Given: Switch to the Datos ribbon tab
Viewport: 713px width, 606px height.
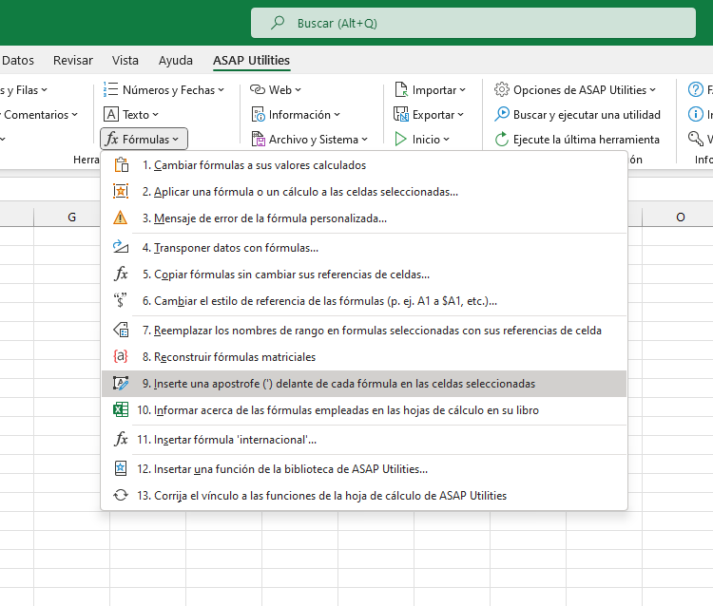Looking at the screenshot, I should [18, 60].
